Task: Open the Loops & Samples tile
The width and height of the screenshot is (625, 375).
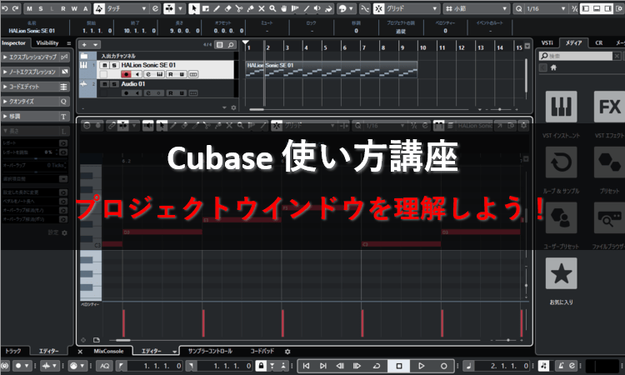Action: [x=562, y=161]
